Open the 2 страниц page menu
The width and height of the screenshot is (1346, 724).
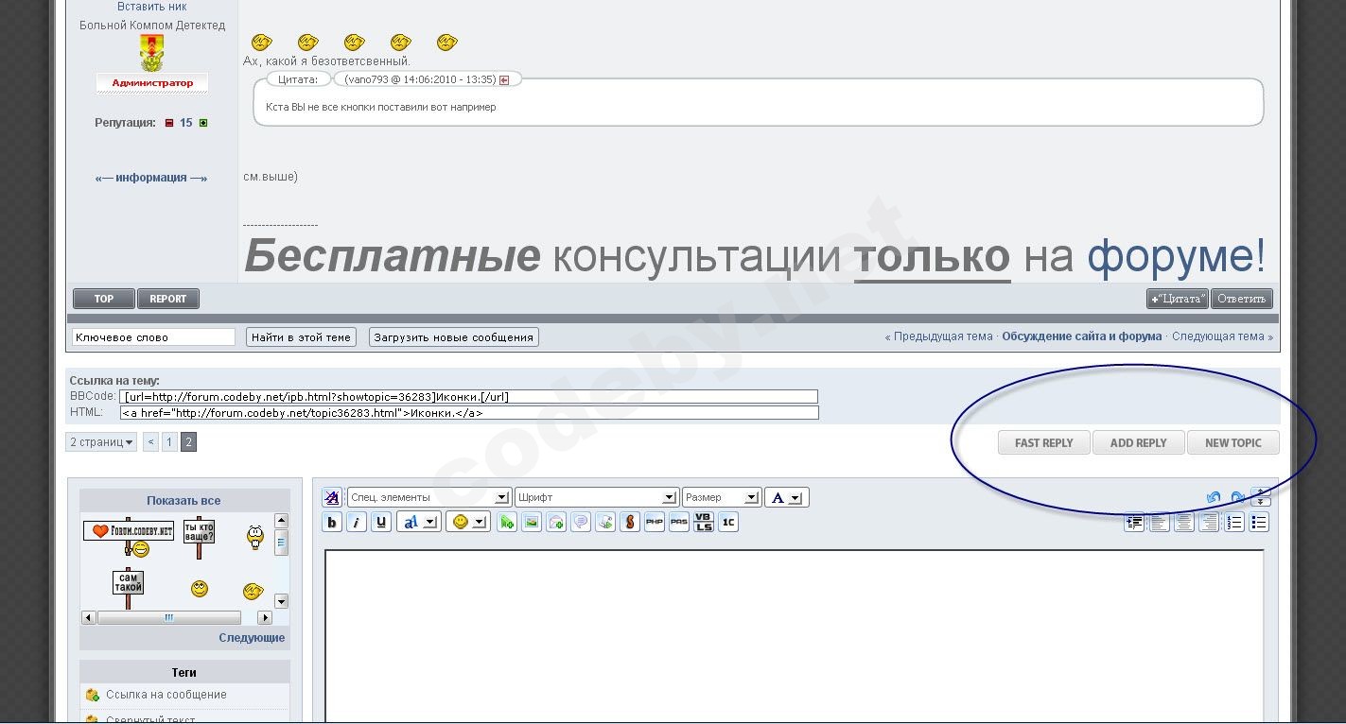pyautogui.click(x=101, y=442)
